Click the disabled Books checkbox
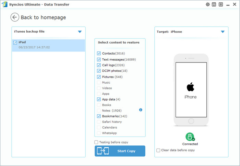 (99, 105)
